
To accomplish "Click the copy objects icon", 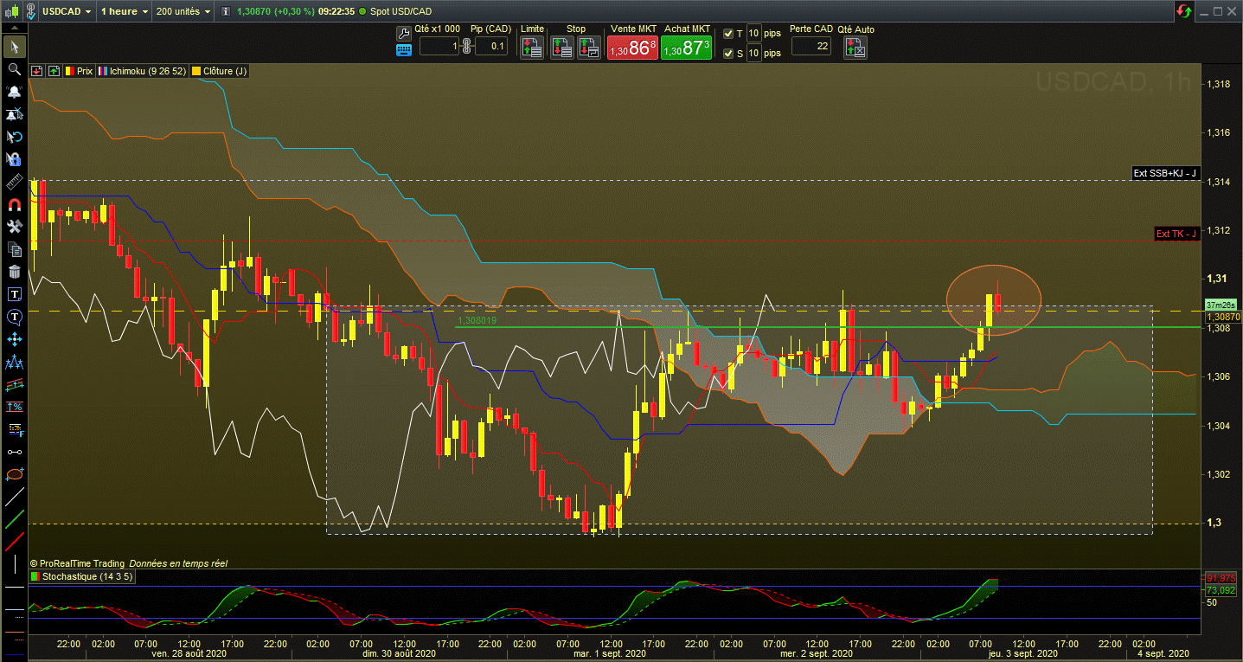I will pos(14,249).
